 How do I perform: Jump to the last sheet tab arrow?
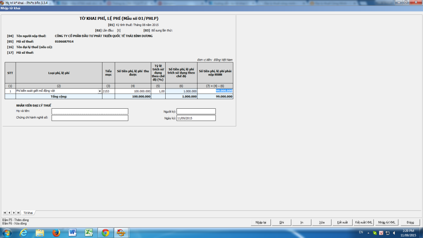pos(18,212)
